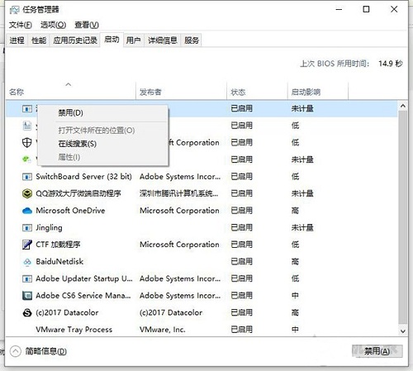This screenshot has width=413, height=371.
Task: Minimize the Task Manager window
Action: pyautogui.click(x=339, y=9)
